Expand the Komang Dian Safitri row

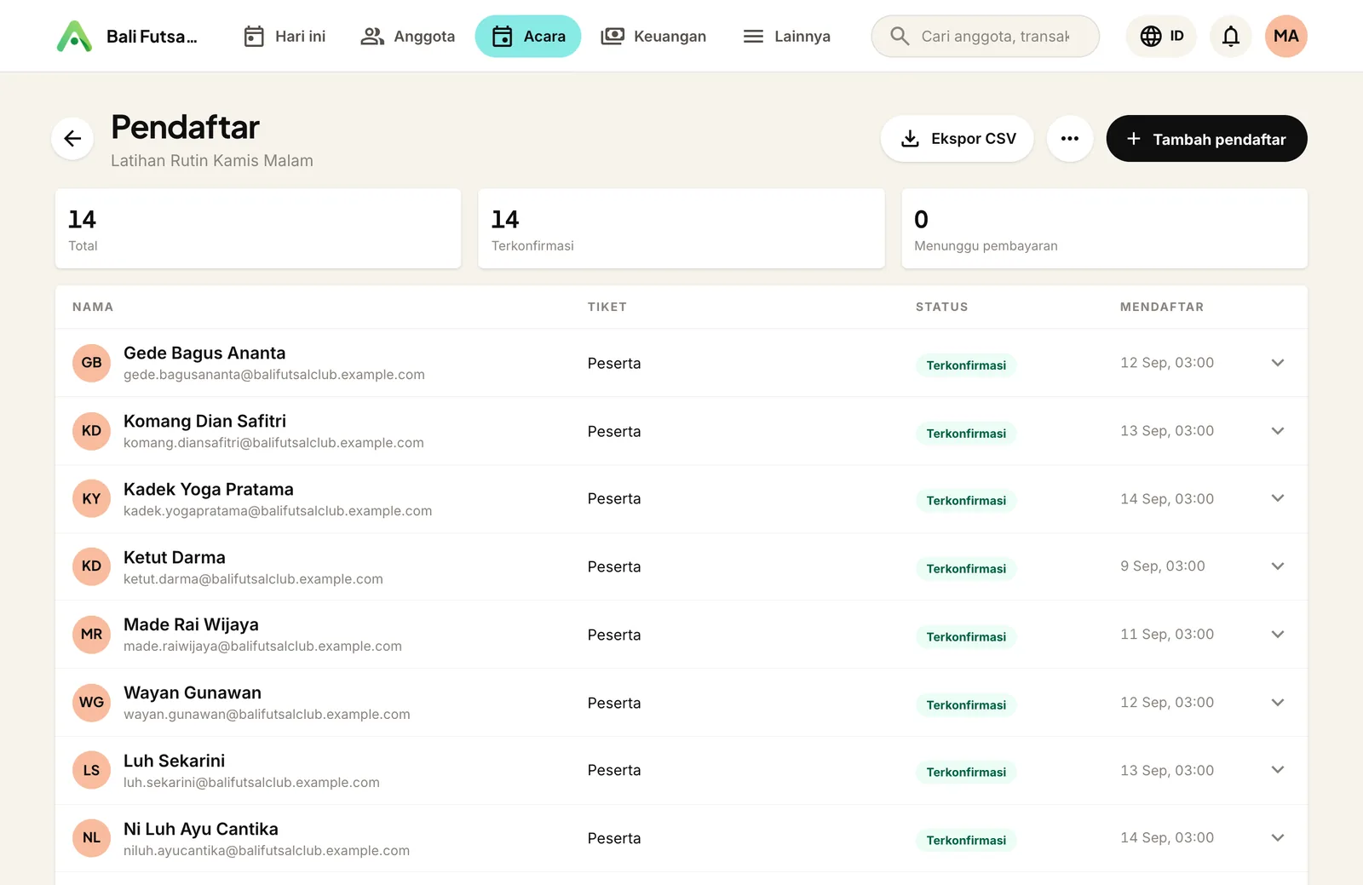pos(1278,431)
